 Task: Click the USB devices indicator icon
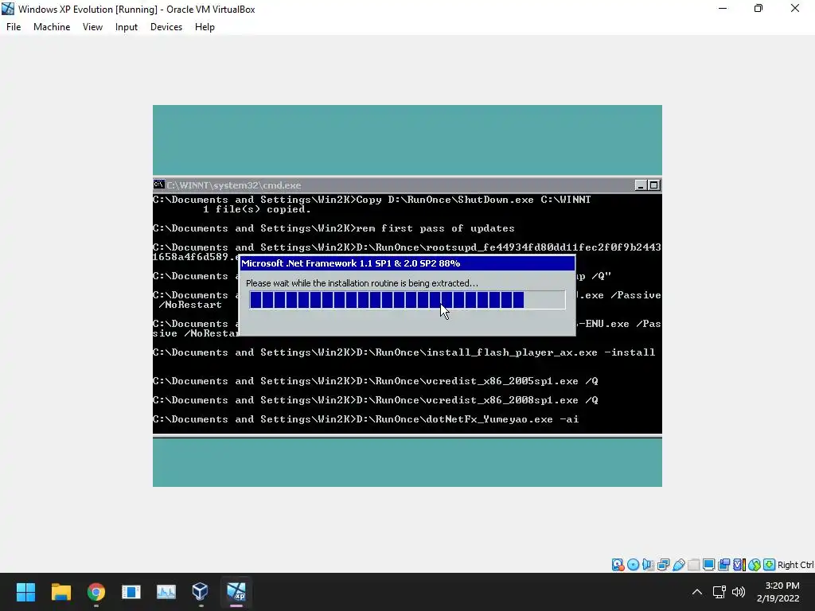coord(678,565)
